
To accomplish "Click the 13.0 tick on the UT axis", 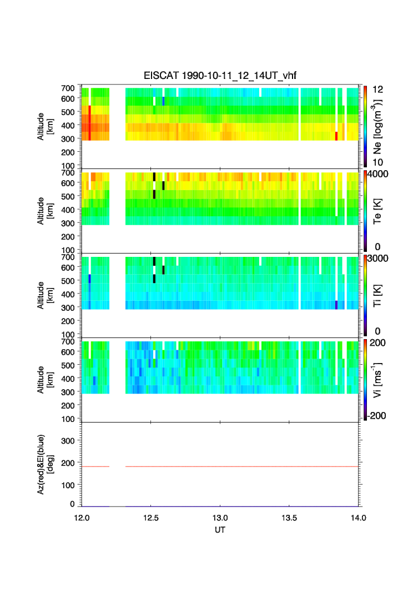I will click(x=220, y=518).
